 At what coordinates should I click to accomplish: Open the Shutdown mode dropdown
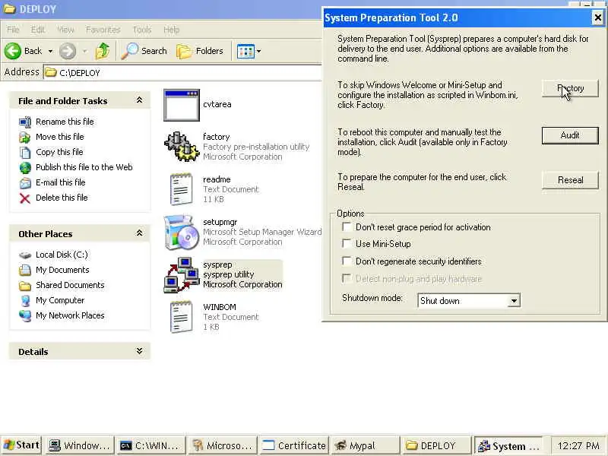click(514, 300)
